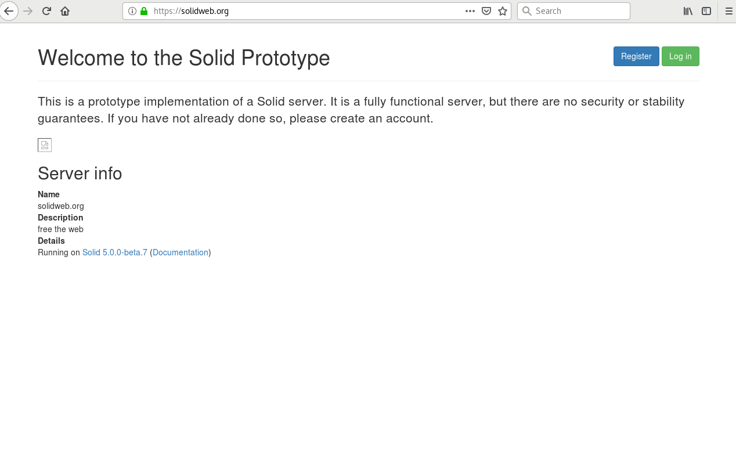Click the search magnifier icon
The height and width of the screenshot is (466, 736).
[x=527, y=11]
